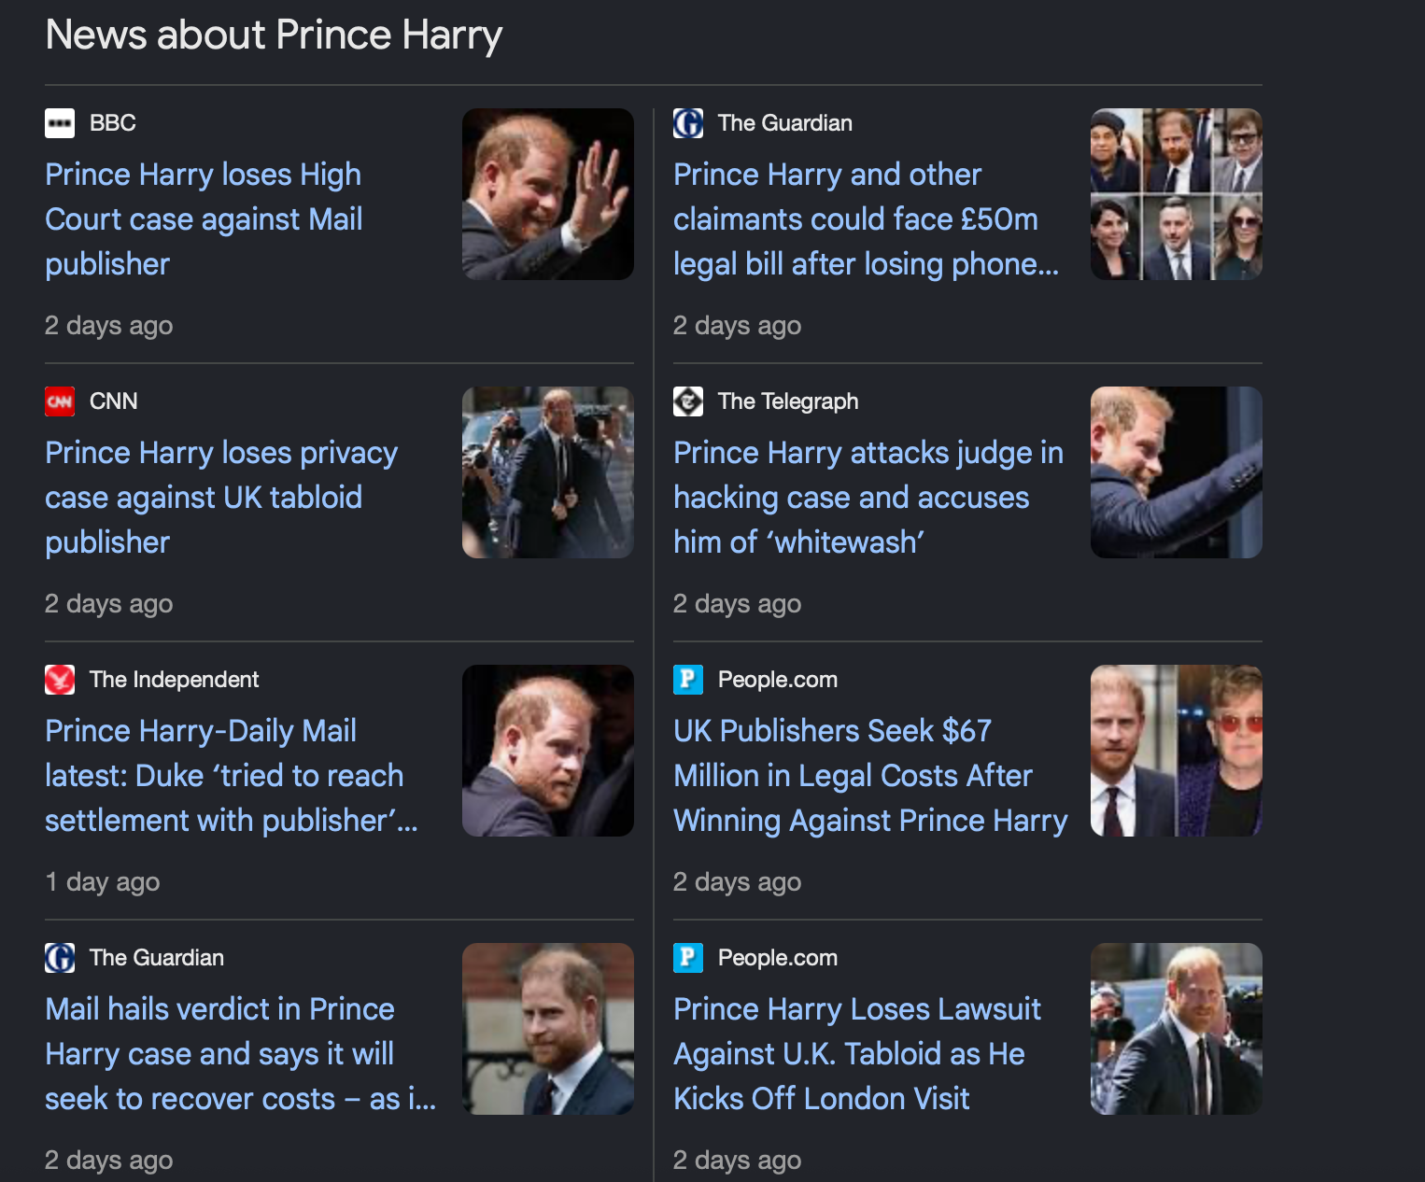Click the CNN red logo icon
Image resolution: width=1425 pixels, height=1182 pixels.
[60, 401]
